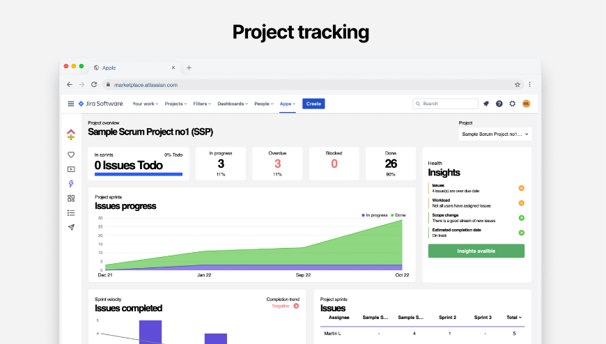Expand the Dashboards menu
Viewport: 606px width, 344px height.
233,104
